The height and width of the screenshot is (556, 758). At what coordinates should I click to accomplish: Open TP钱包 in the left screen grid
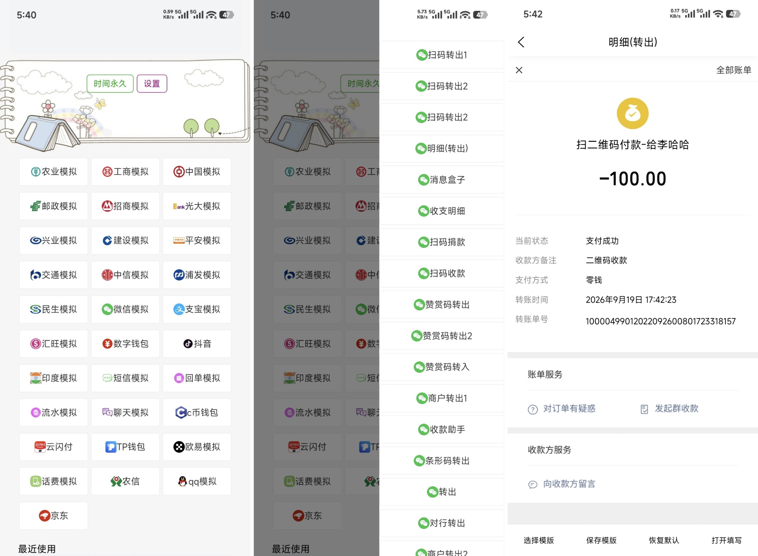(125, 447)
